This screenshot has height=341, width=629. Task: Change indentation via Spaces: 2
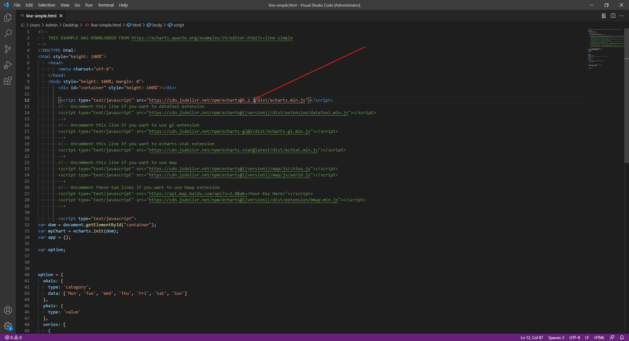tap(556, 337)
